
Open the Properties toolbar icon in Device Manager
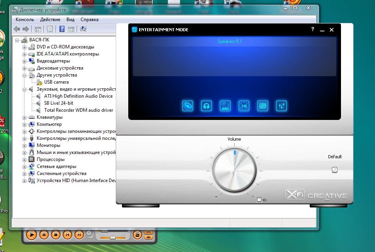click(x=50, y=29)
